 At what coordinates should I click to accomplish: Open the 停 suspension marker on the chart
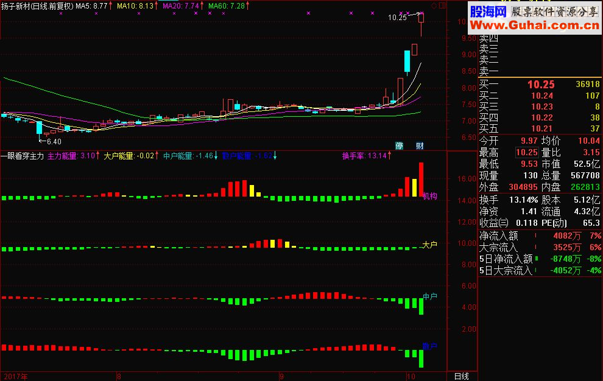click(x=400, y=145)
